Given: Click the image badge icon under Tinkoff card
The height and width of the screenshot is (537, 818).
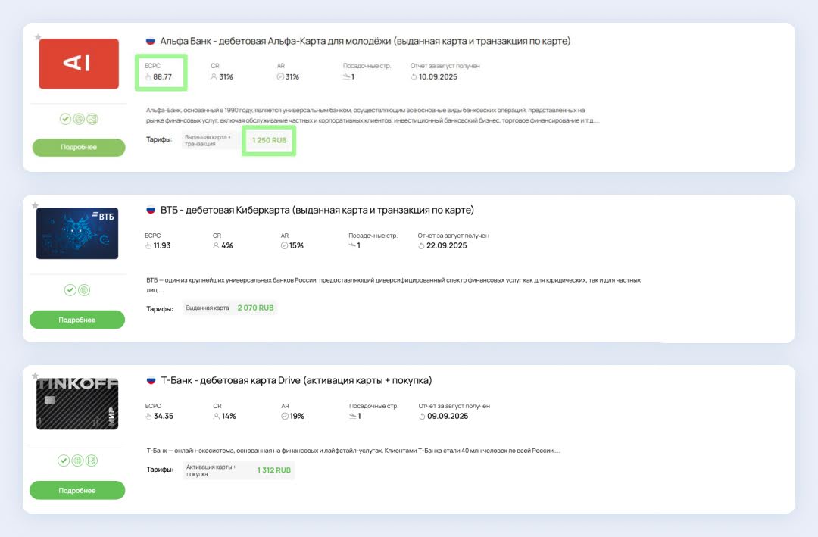Looking at the screenshot, I should click(91, 460).
